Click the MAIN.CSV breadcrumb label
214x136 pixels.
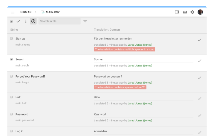click(x=53, y=12)
